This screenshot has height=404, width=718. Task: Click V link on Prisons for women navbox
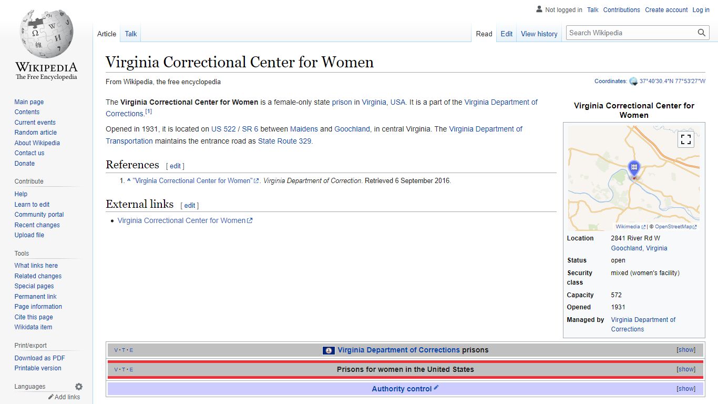click(x=116, y=370)
